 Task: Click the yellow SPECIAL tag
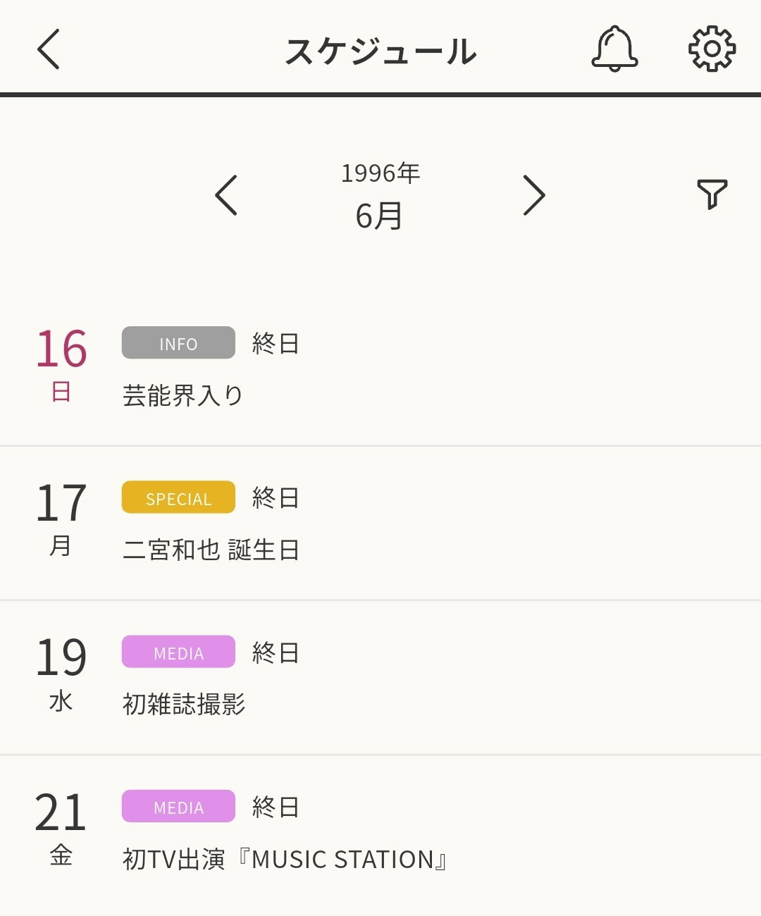[x=178, y=497]
